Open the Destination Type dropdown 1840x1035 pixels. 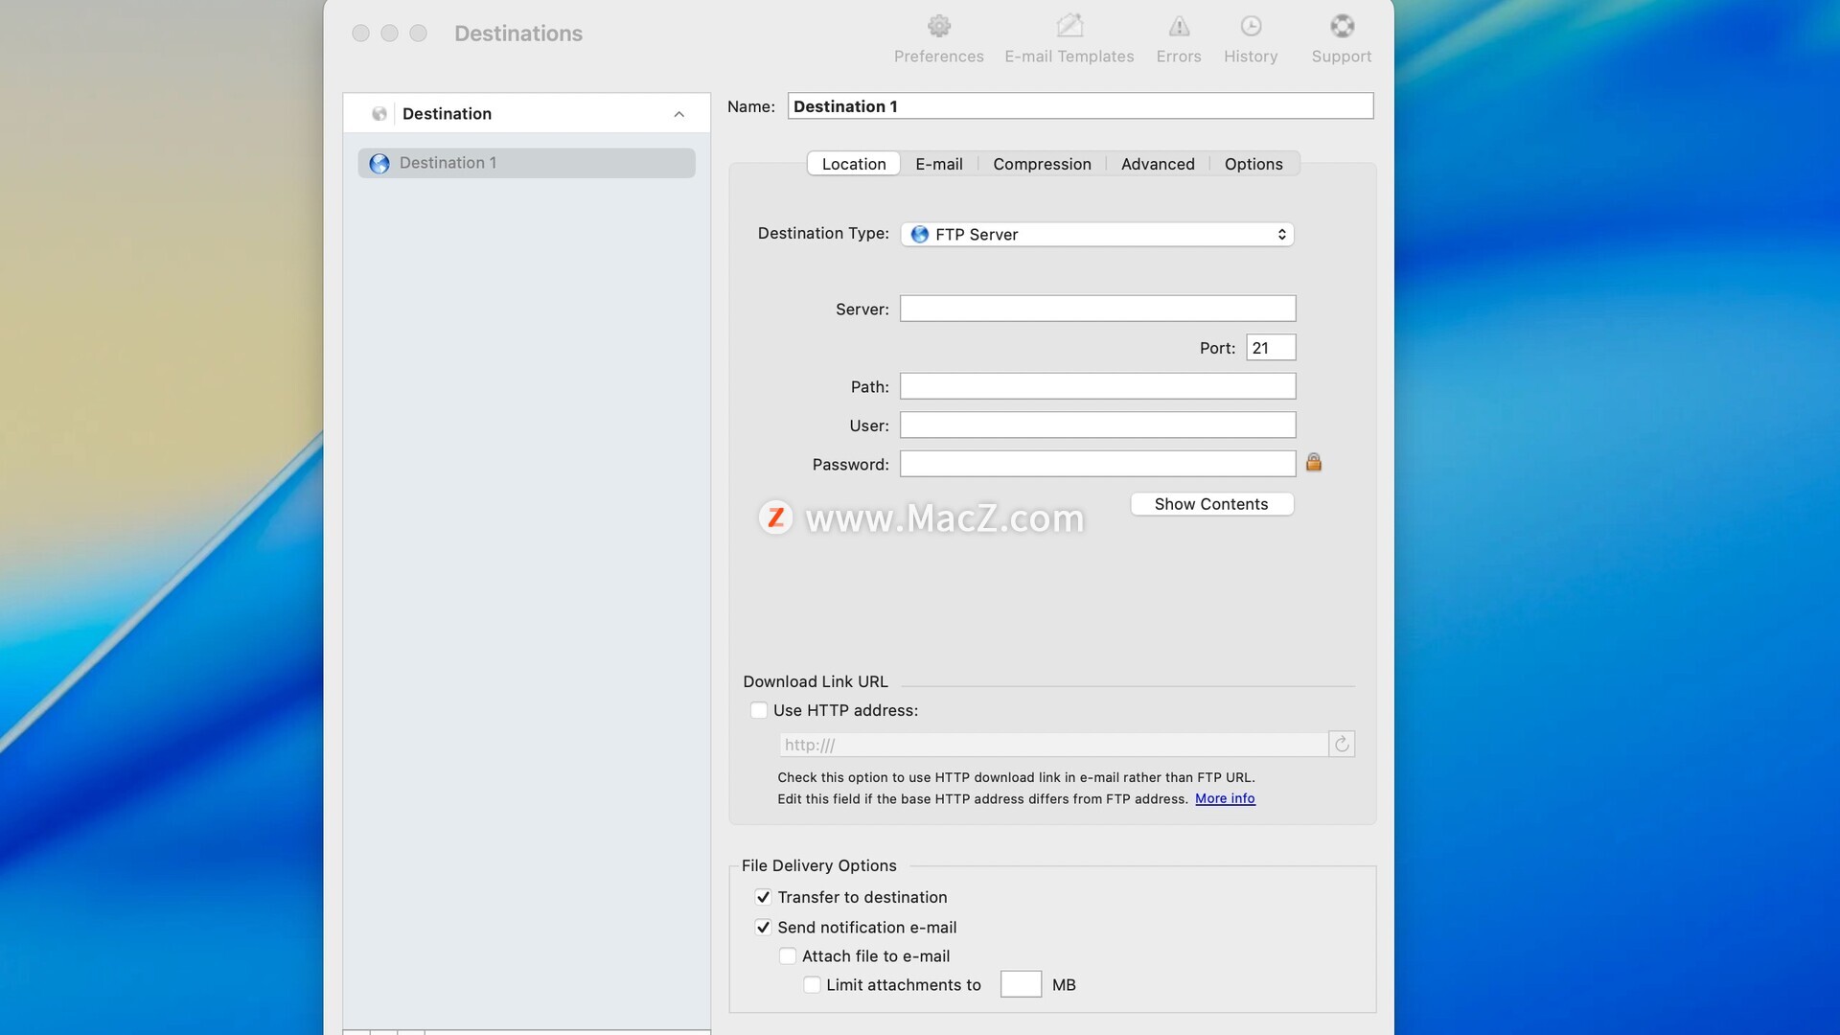tap(1097, 235)
